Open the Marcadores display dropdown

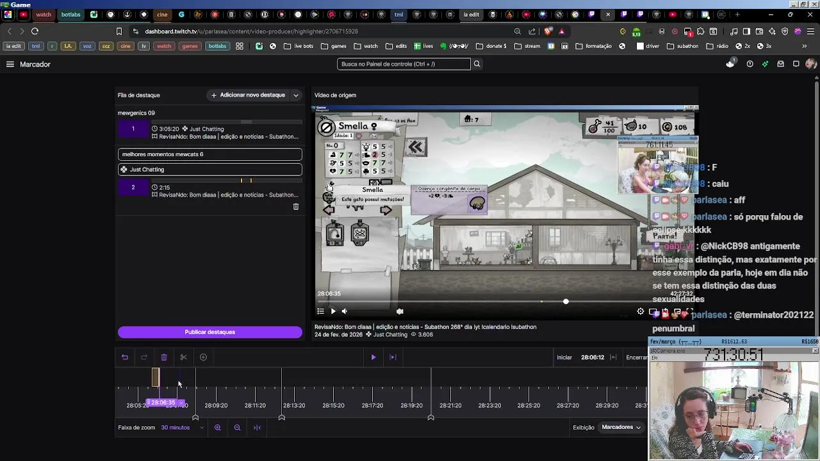pyautogui.click(x=621, y=427)
